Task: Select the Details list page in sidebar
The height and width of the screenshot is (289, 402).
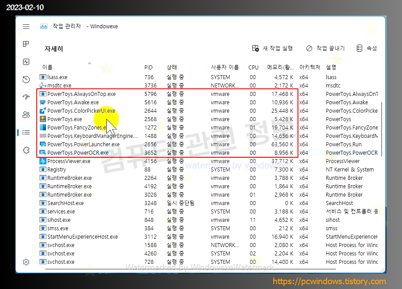Action: (x=26, y=132)
